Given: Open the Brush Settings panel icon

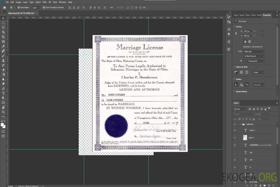Looking at the screenshot, I should coord(229,17).
